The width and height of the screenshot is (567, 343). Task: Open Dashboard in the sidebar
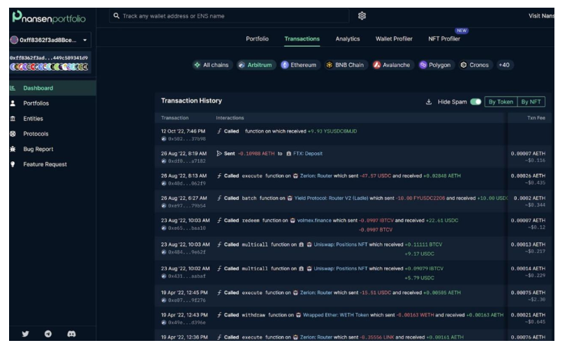(x=52, y=88)
